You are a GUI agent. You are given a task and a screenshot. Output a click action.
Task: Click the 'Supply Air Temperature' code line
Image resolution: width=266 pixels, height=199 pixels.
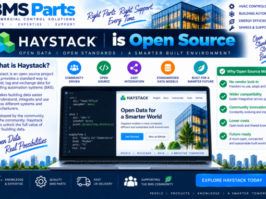(93, 138)
